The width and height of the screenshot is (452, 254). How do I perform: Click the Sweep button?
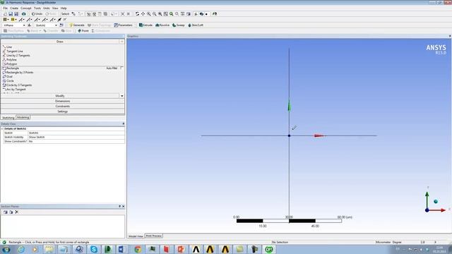[179, 25]
